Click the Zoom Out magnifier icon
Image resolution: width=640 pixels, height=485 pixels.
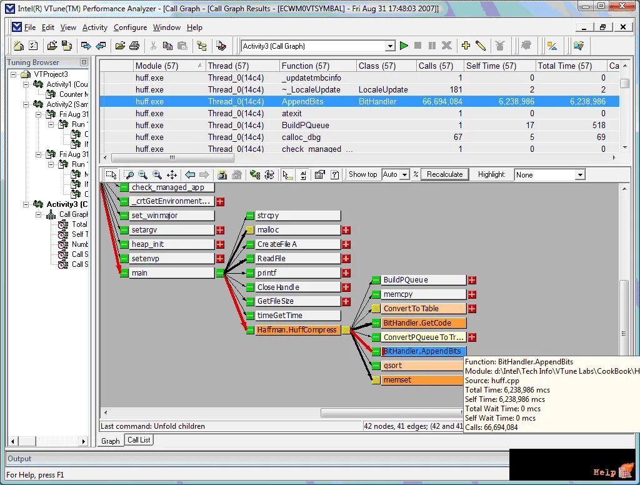[143, 175]
